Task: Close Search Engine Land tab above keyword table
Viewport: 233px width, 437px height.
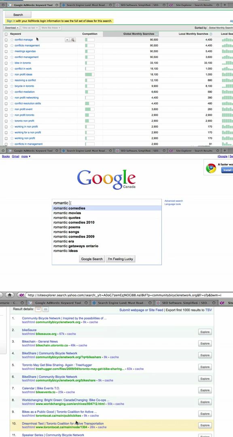Action: pos(111,5)
